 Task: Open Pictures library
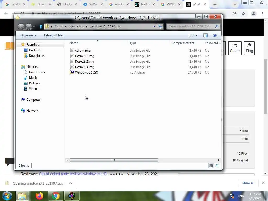[34, 83]
